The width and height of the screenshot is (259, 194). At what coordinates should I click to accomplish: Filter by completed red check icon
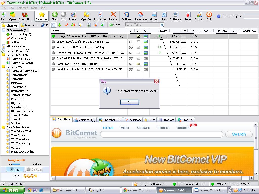click(x=67, y=25)
